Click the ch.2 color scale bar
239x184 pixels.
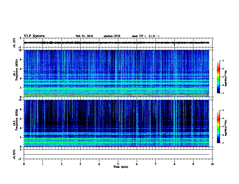[x=218, y=127]
